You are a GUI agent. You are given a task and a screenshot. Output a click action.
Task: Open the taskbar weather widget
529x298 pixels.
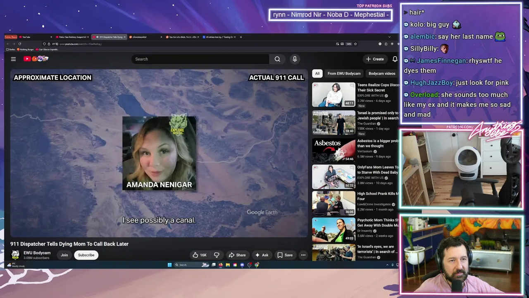pyautogui.click(x=17, y=265)
